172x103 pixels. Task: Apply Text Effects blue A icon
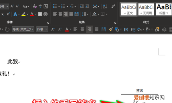(x=15, y=14)
